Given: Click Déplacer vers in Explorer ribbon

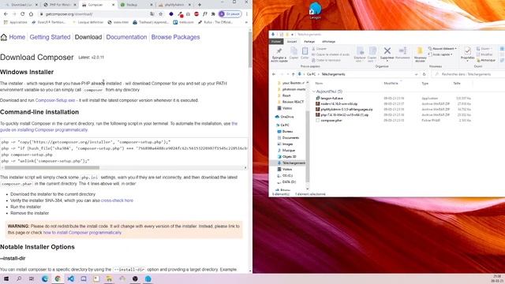Looking at the screenshot, I should [x=360, y=54].
